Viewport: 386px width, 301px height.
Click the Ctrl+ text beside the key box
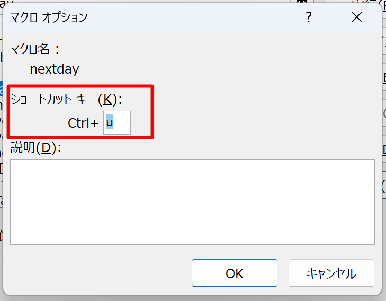(83, 123)
